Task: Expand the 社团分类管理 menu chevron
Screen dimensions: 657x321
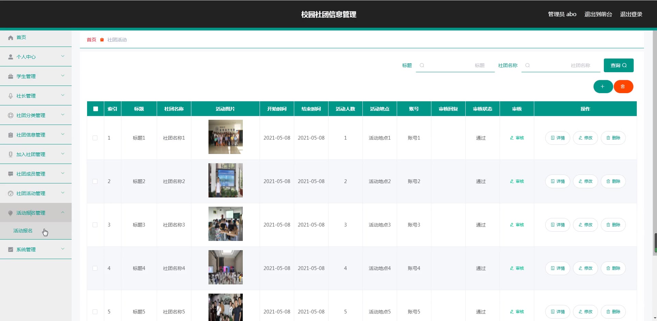Action: [63, 115]
